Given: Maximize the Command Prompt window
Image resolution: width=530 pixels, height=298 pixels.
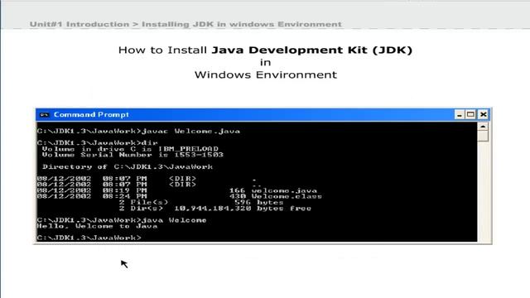Looking at the screenshot, I should [x=470, y=115].
